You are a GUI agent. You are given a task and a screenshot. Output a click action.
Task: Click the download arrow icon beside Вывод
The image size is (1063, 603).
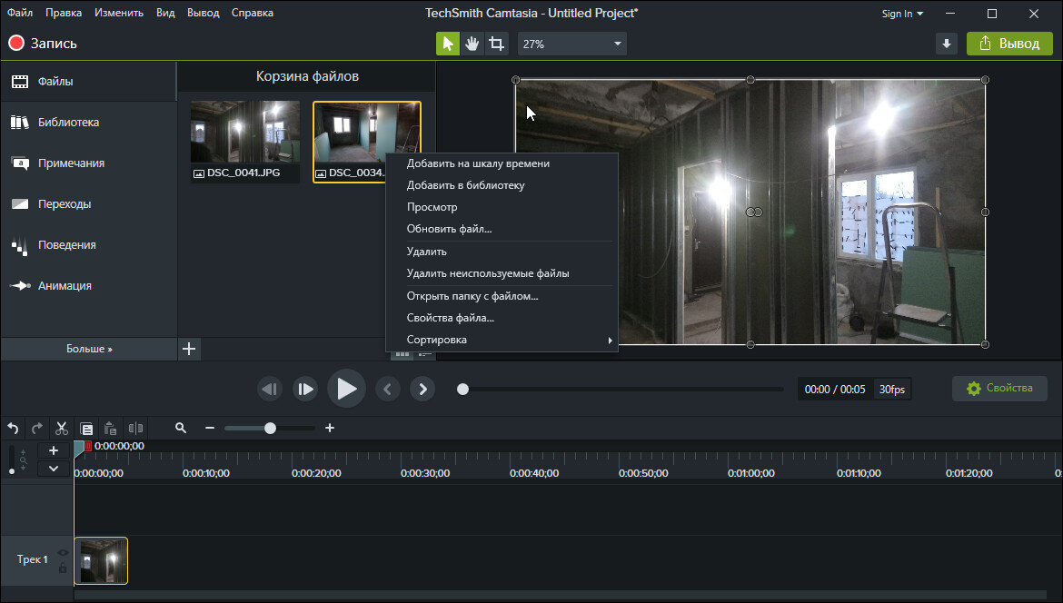[947, 44]
